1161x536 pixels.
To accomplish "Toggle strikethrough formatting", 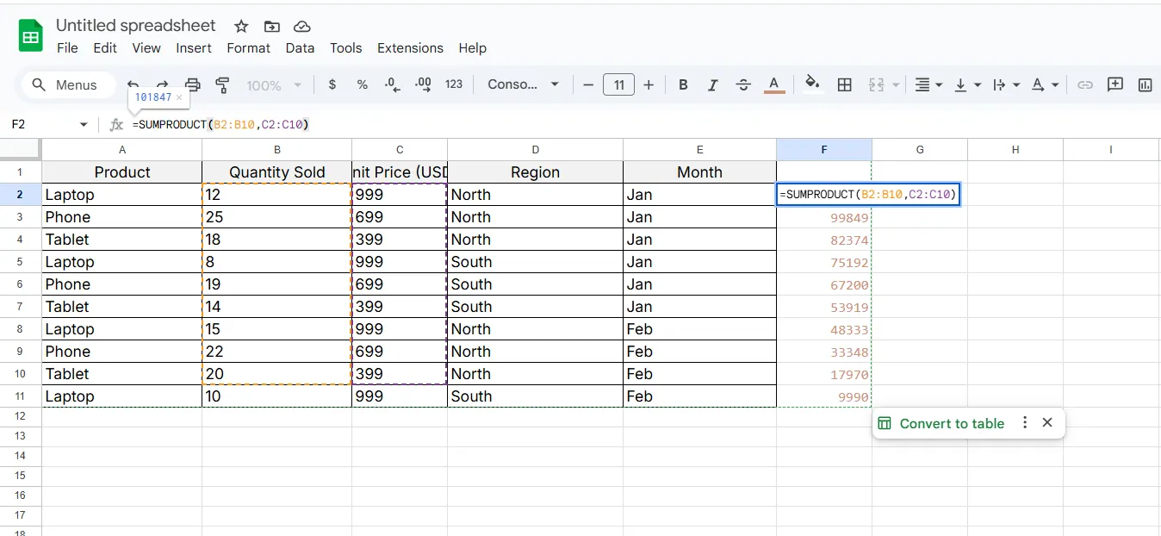I will 743,84.
